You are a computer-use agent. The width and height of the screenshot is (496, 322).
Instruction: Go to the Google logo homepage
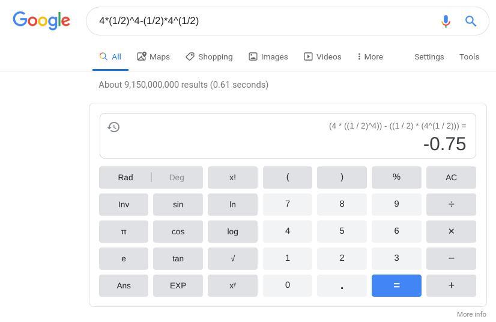(x=41, y=20)
